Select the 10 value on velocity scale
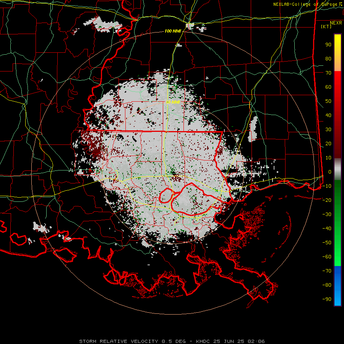The height and width of the screenshot is (344, 344). [x=328, y=158]
